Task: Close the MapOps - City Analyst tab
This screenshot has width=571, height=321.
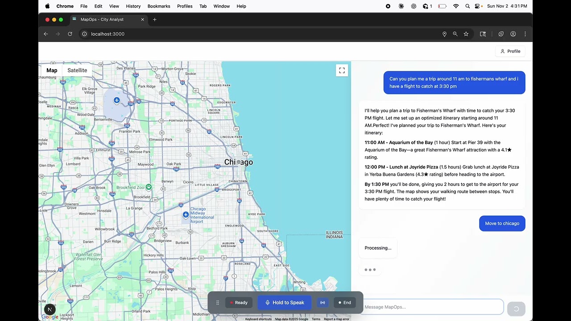Action: [x=143, y=20]
